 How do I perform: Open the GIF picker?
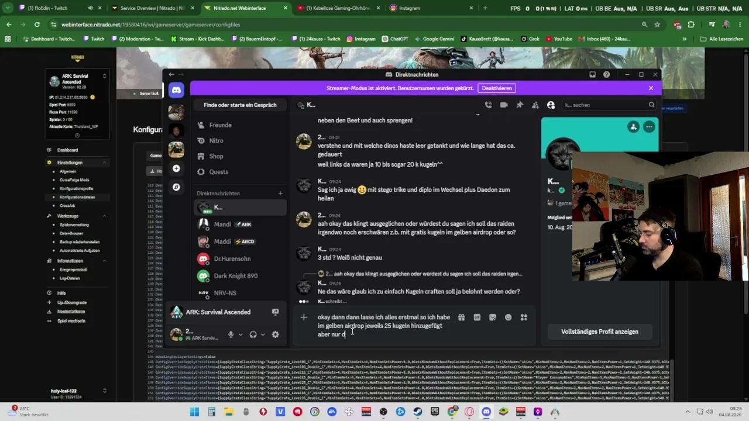(477, 318)
